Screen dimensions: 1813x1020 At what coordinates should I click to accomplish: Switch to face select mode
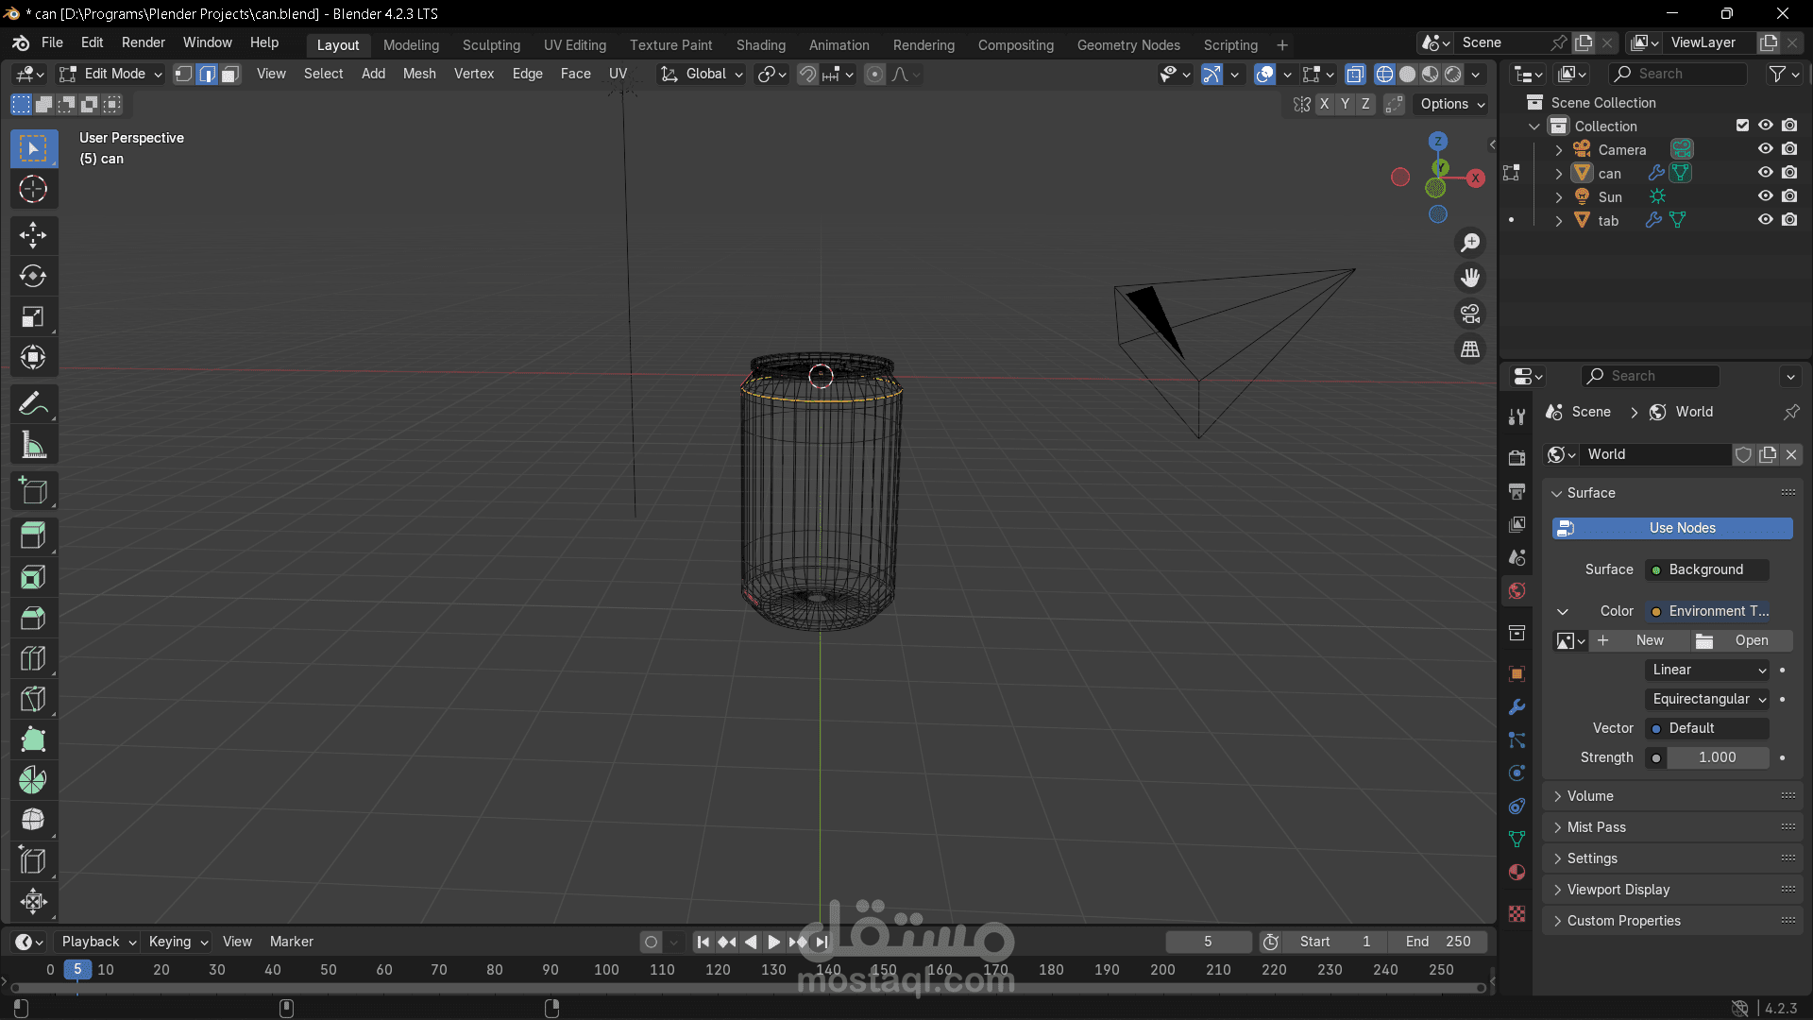point(230,75)
